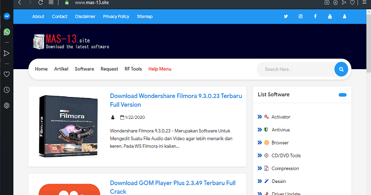This screenshot has height=195, width=371.
Task: Open the Software menu item
Action: click(84, 69)
